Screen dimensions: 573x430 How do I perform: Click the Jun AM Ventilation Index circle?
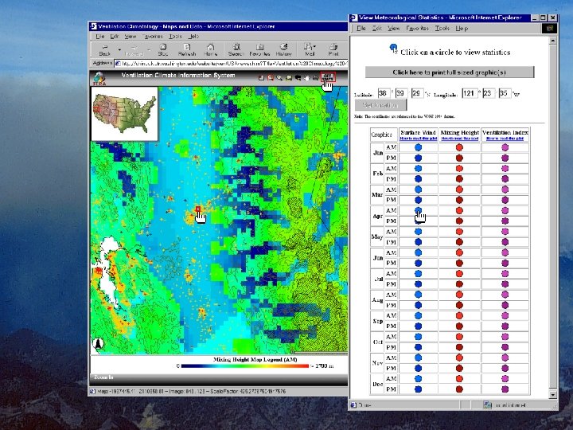pyautogui.click(x=505, y=252)
